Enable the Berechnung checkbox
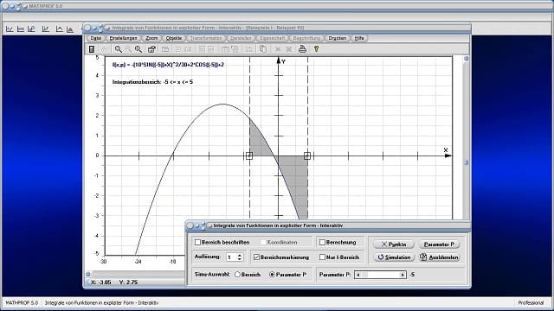554x311 pixels. coord(322,243)
